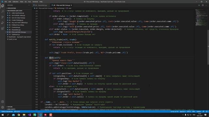
Task: Change language mode Python in status bar
Action: (199, 111)
